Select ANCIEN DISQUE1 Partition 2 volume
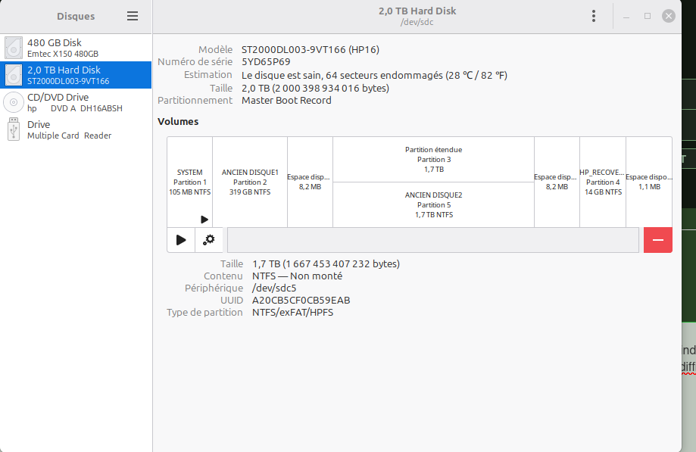Screen dimensions: 696x452 (250, 182)
